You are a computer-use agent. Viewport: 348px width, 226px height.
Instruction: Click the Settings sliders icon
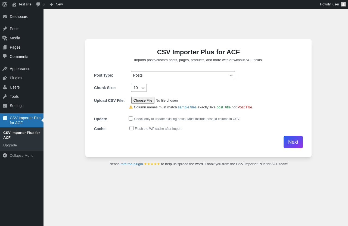pos(5,106)
